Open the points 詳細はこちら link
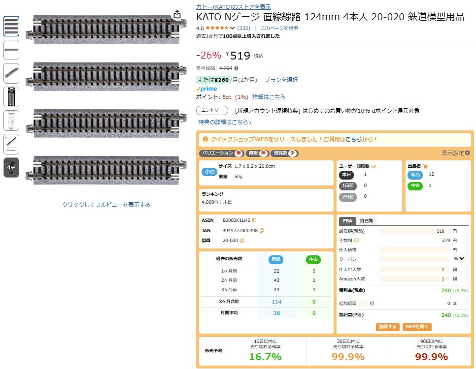This screenshot has width=476, height=369. (x=269, y=97)
